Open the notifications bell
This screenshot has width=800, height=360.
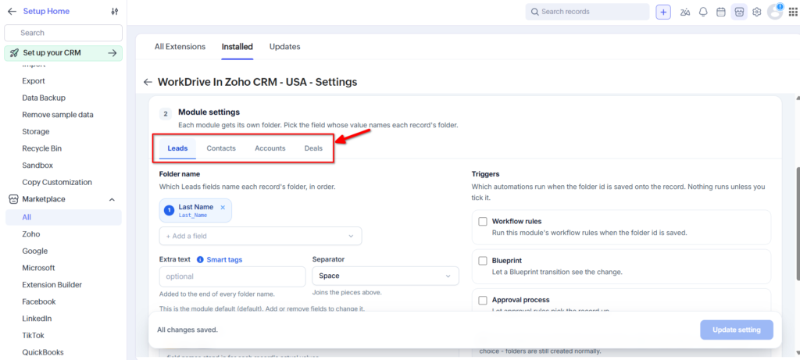pos(703,12)
